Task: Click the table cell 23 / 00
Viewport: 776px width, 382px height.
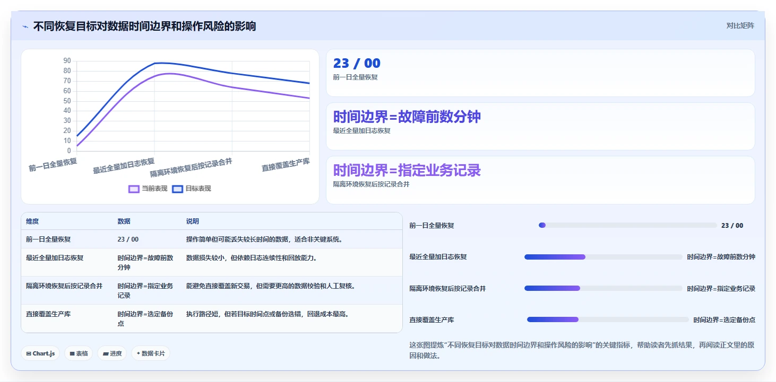Action: click(x=128, y=239)
